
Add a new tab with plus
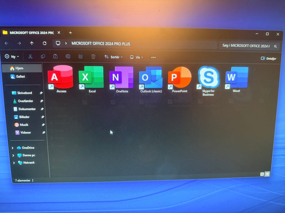pos(71,33)
